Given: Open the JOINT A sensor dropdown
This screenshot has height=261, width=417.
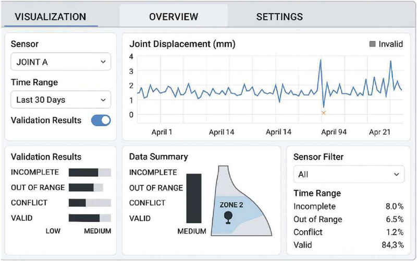Looking at the screenshot, I should pyautogui.click(x=61, y=62).
